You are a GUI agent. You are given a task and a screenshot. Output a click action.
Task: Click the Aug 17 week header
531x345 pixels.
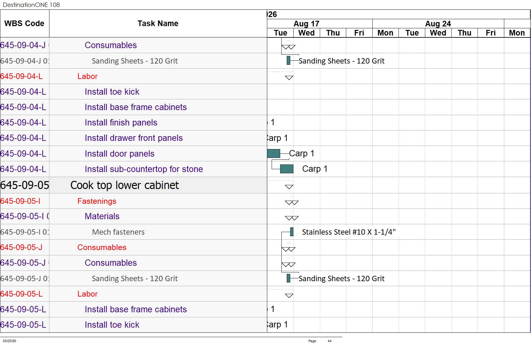coord(306,24)
